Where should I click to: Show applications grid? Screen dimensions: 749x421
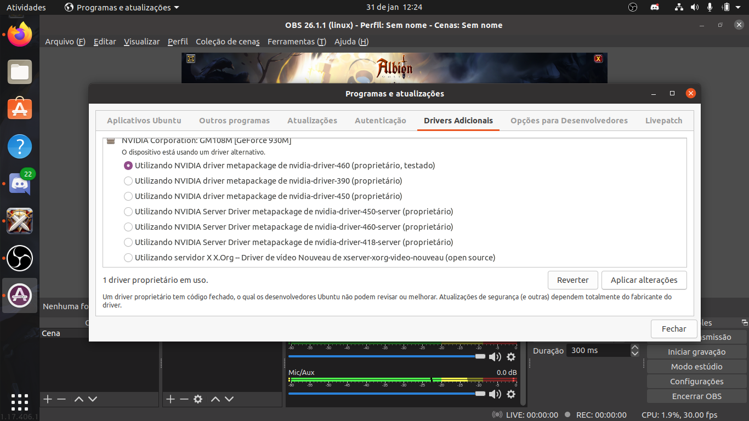pyautogui.click(x=20, y=402)
